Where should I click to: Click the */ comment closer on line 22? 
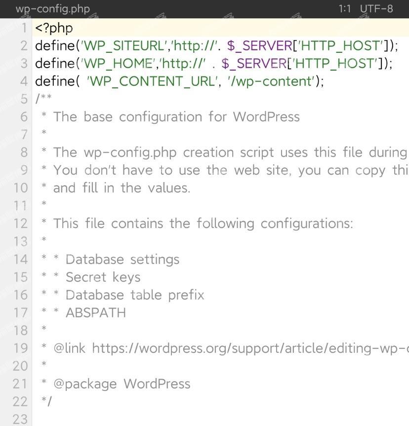click(x=46, y=401)
